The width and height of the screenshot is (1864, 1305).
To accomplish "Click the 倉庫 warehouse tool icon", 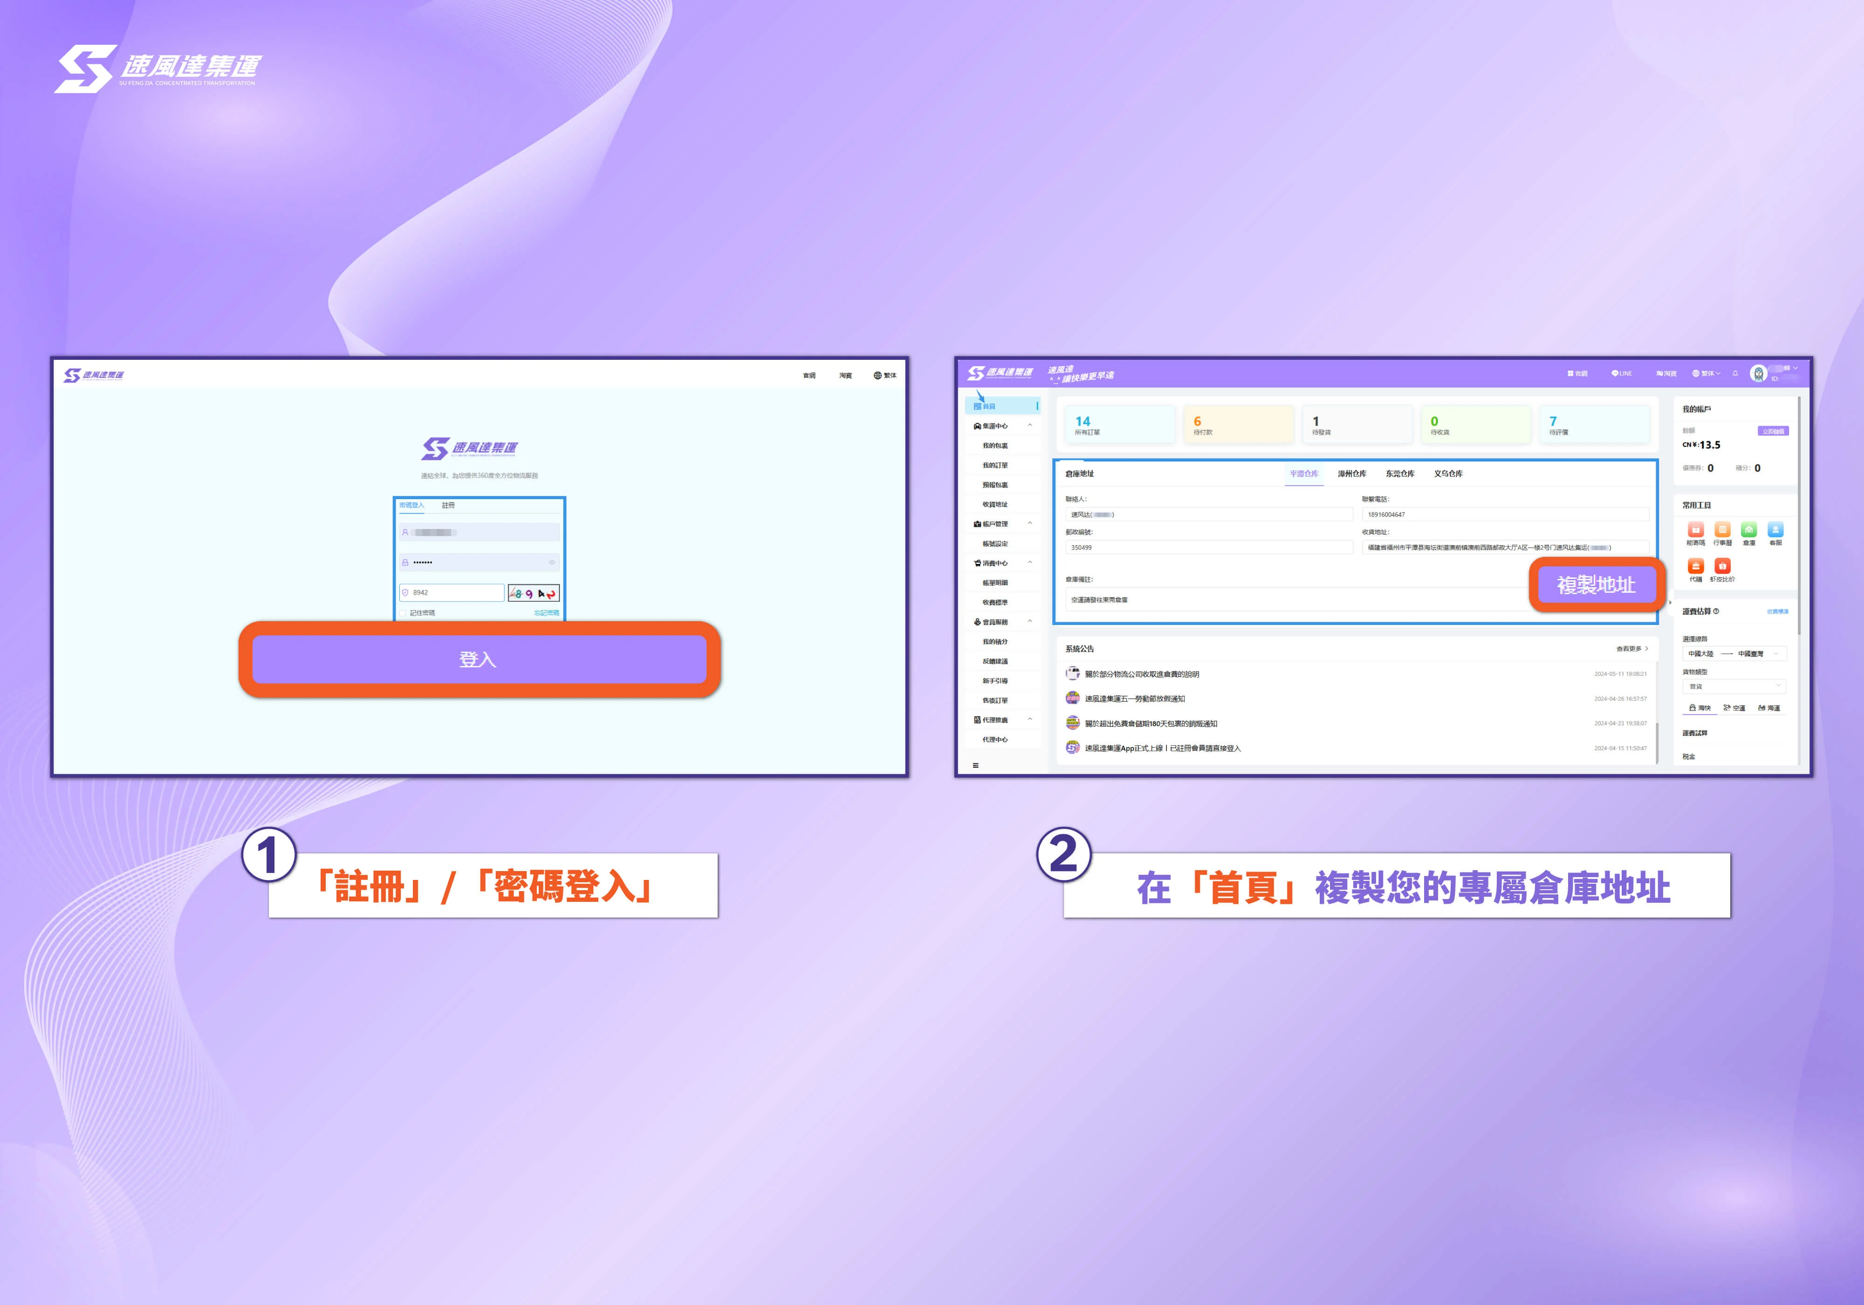I will [1749, 529].
